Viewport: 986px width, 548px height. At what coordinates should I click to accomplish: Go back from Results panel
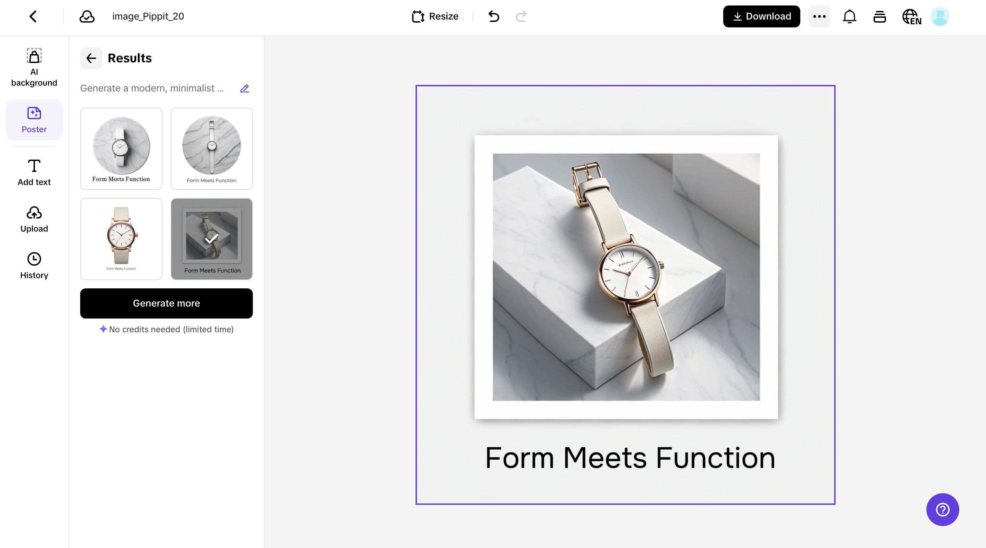click(x=91, y=58)
